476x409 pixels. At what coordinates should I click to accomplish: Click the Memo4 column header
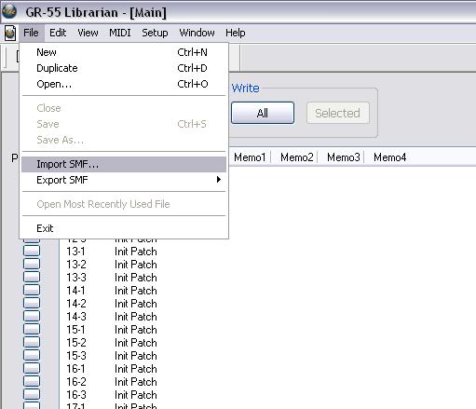click(x=390, y=157)
